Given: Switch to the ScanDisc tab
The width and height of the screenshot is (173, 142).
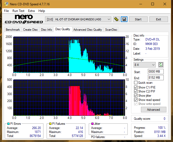Looking at the screenshot, I should [x=111, y=30].
